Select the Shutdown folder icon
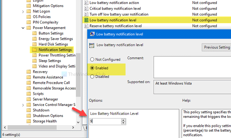This screenshot has height=138, width=231. click(x=29, y=110)
